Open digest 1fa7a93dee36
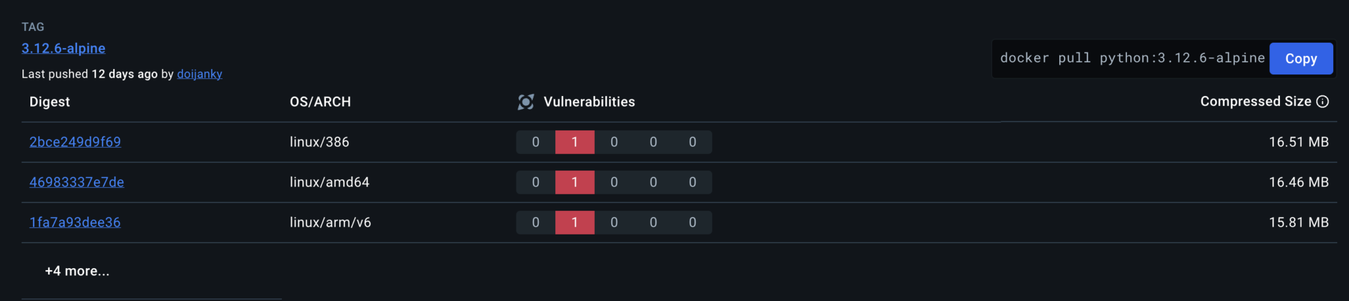 coord(75,223)
